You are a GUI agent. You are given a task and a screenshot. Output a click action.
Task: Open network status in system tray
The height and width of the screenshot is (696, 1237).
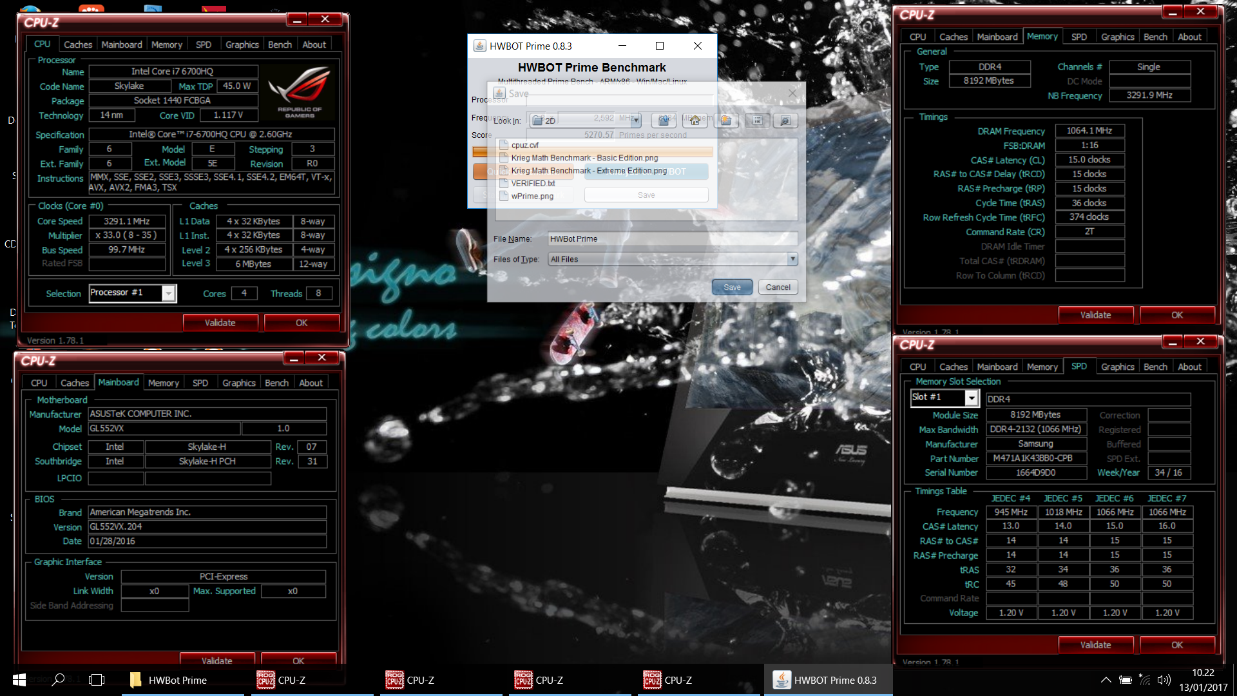(1145, 680)
